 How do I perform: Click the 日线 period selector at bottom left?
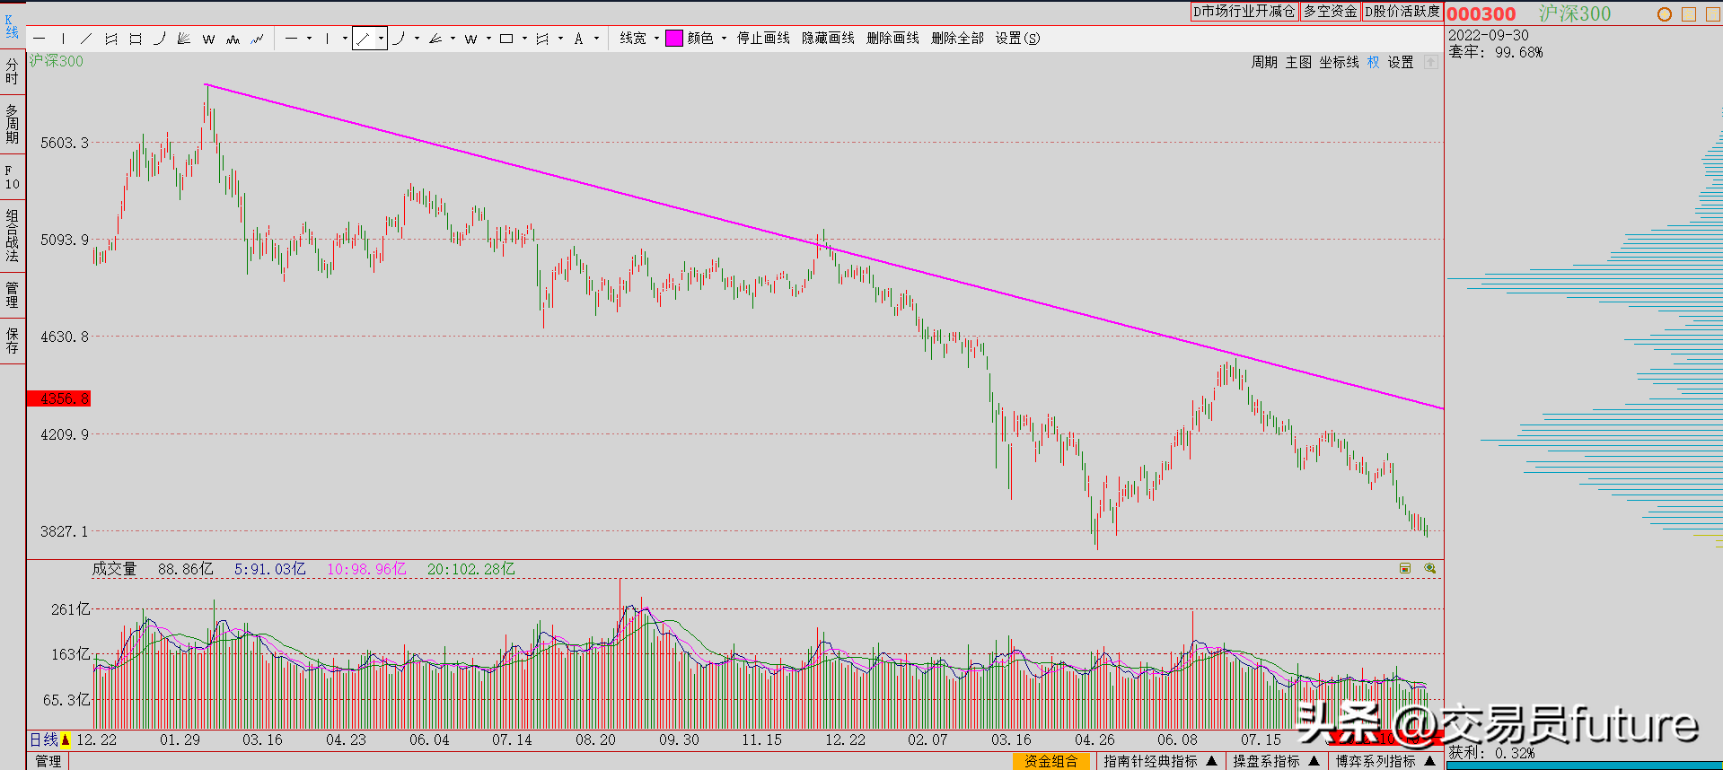click(44, 739)
